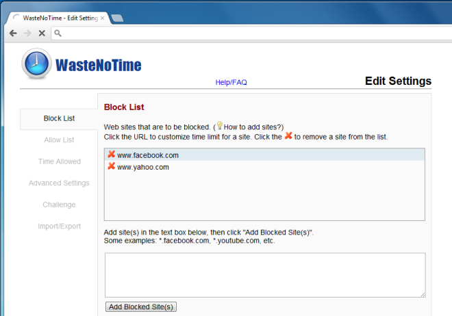Open a new browser tab

(x=117, y=18)
